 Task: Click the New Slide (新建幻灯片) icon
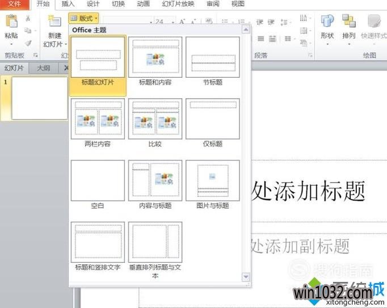coord(54,23)
